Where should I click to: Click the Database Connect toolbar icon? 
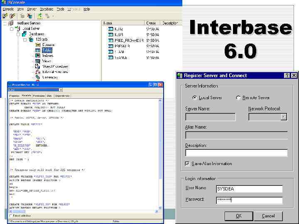pyautogui.click(x=22, y=16)
